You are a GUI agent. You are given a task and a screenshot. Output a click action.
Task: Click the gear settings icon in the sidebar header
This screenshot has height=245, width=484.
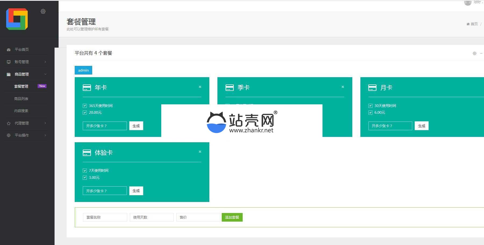pos(43,11)
